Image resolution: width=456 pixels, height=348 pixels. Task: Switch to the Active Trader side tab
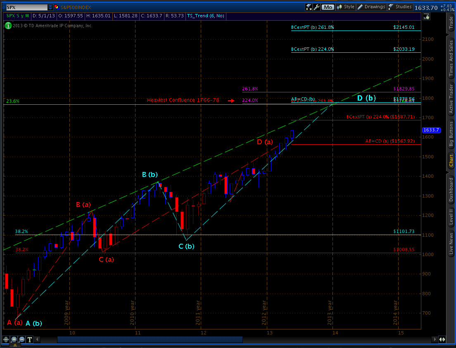tap(451, 98)
